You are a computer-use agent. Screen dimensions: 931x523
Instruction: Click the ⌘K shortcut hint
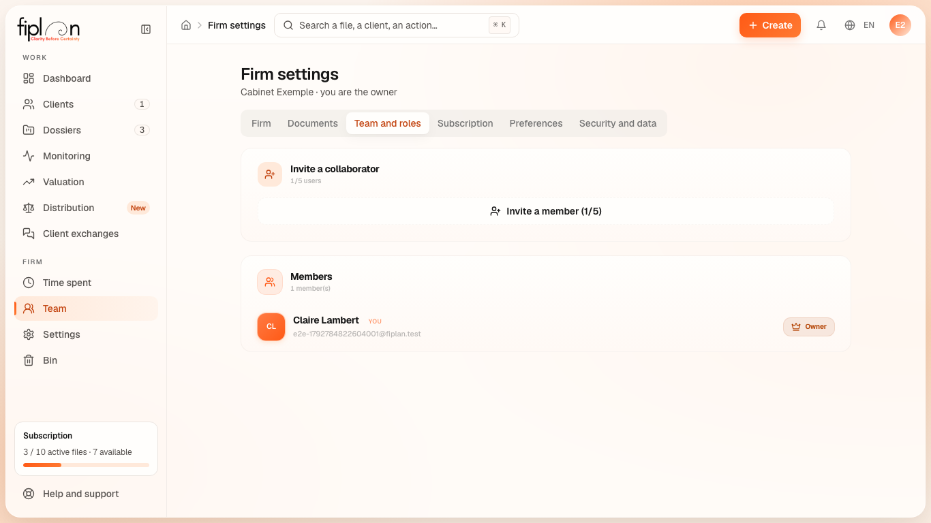(x=500, y=25)
